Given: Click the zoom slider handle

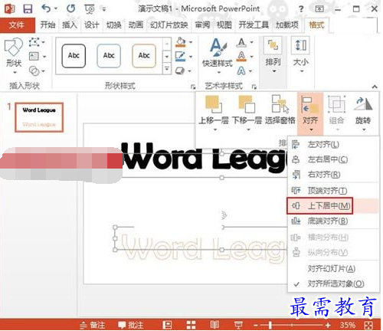Looking at the screenshot, I should click(270, 325).
